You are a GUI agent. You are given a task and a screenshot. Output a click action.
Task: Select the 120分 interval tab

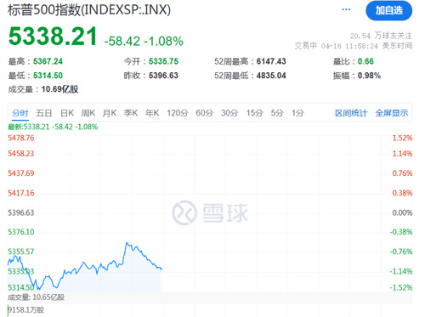point(178,113)
